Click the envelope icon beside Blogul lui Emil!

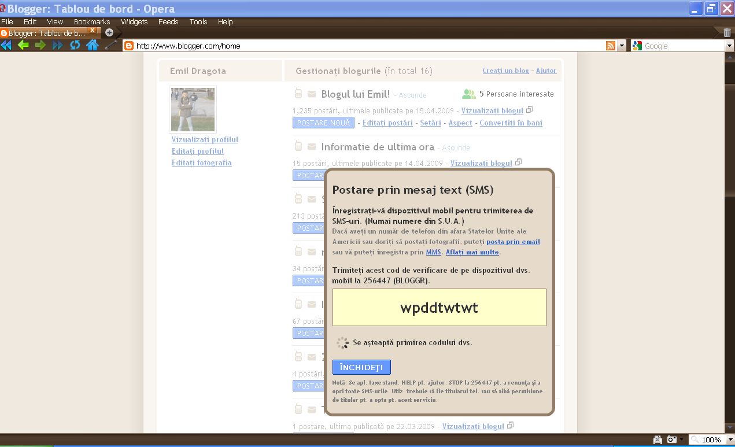pyautogui.click(x=312, y=94)
